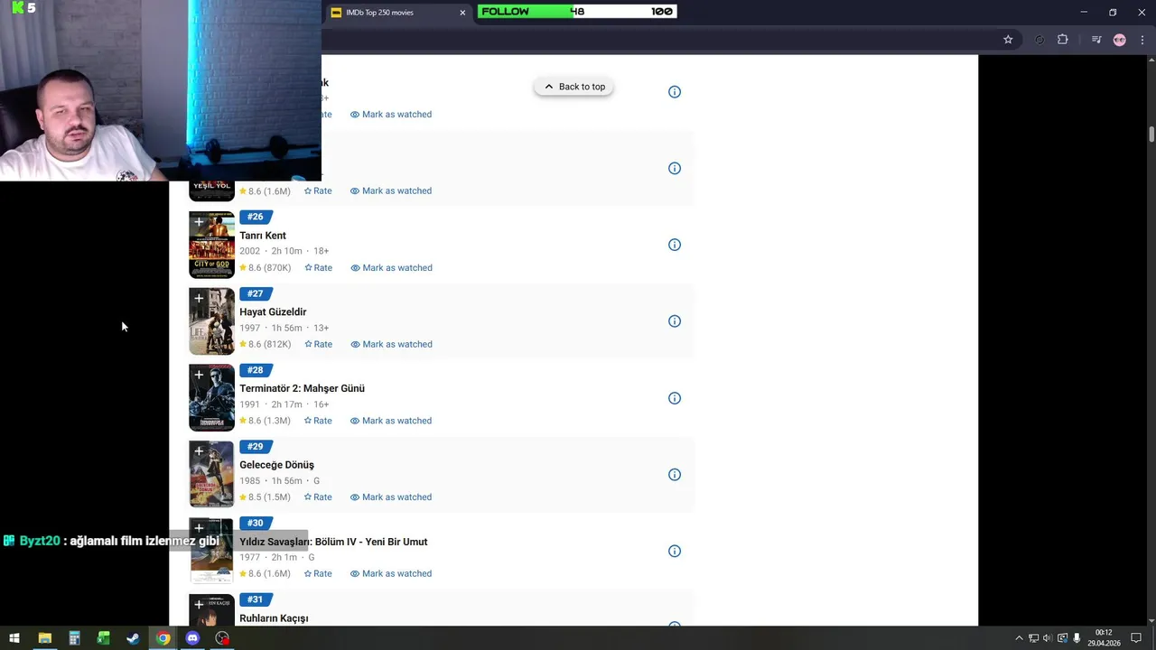Screen dimensions: 1156x650
Task: Open the Ruhların Kaçışı title link
Action: pyautogui.click(x=274, y=618)
